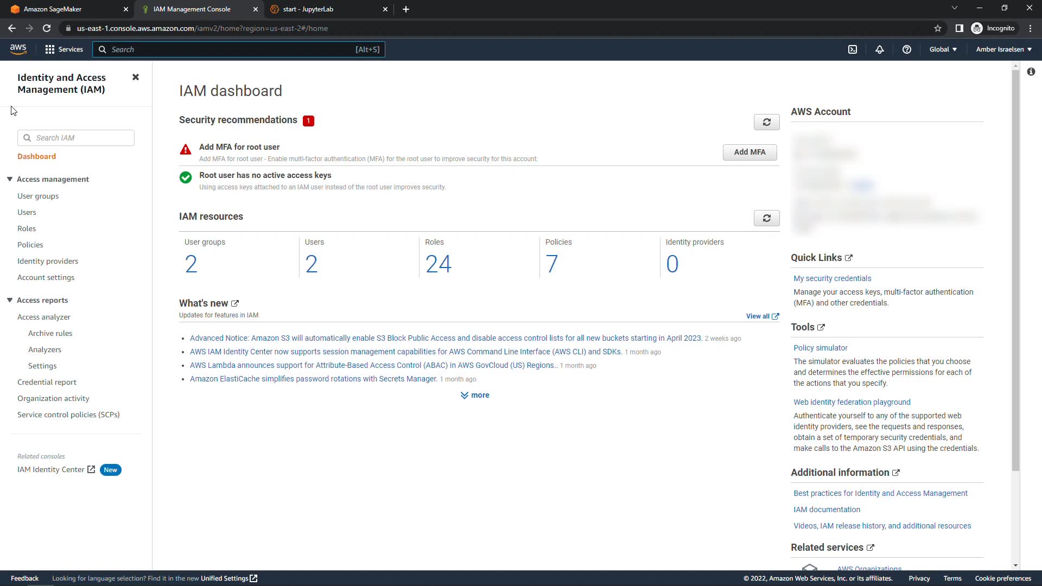
Task: Collapse the Access management section
Action: 10,179
